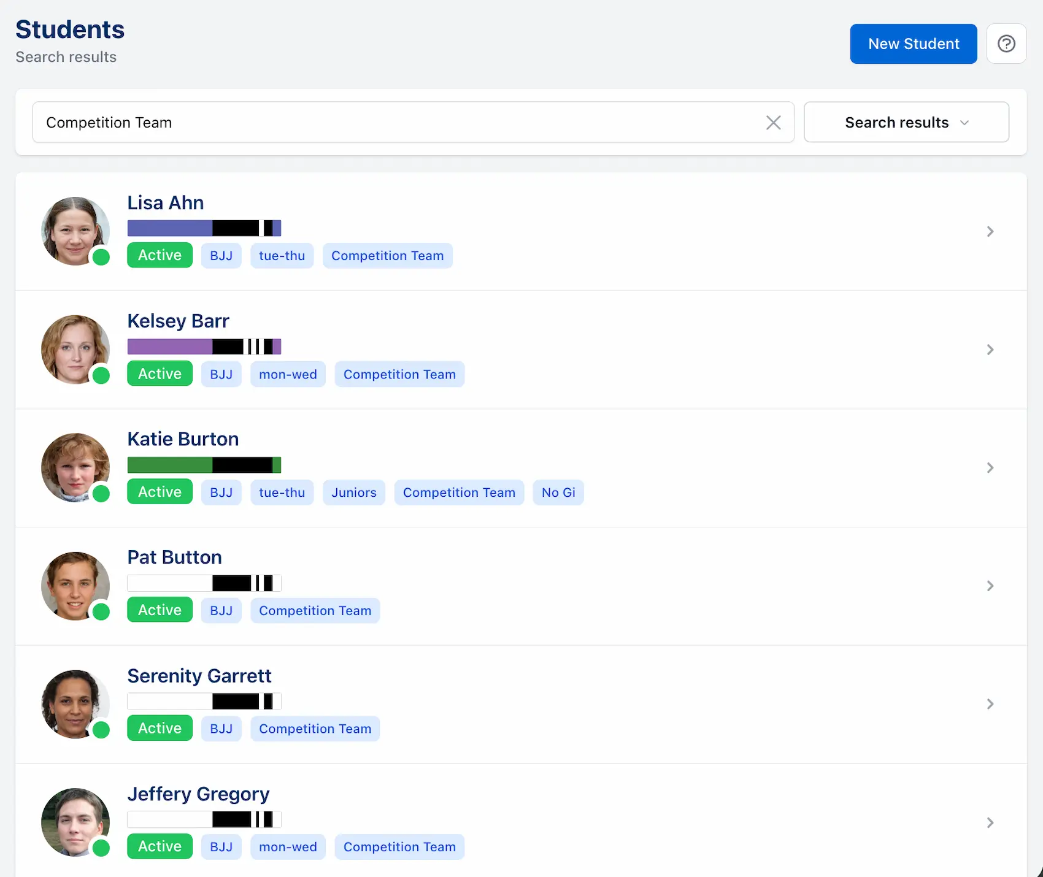Expand Lisa Ahn's student details chevron
The width and height of the screenshot is (1043, 877).
coord(990,232)
